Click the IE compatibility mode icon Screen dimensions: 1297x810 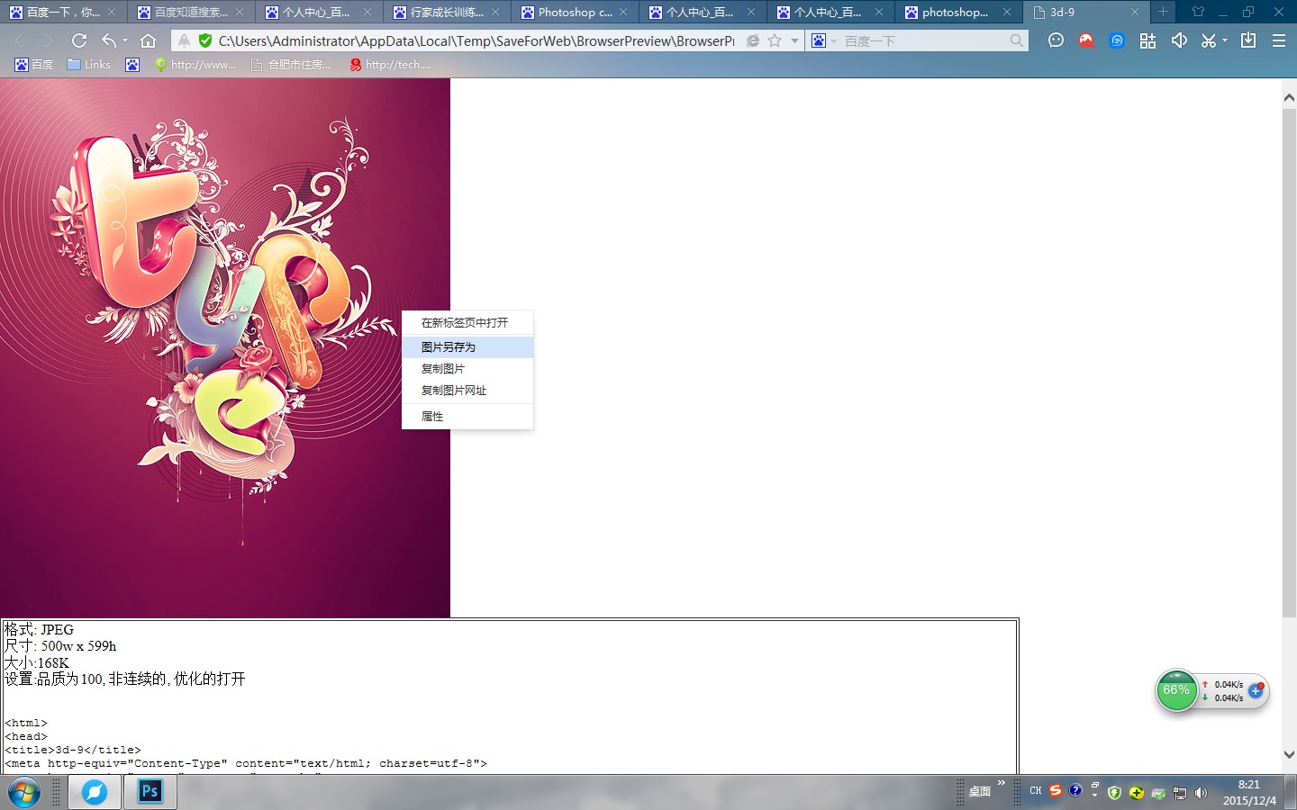coord(753,40)
